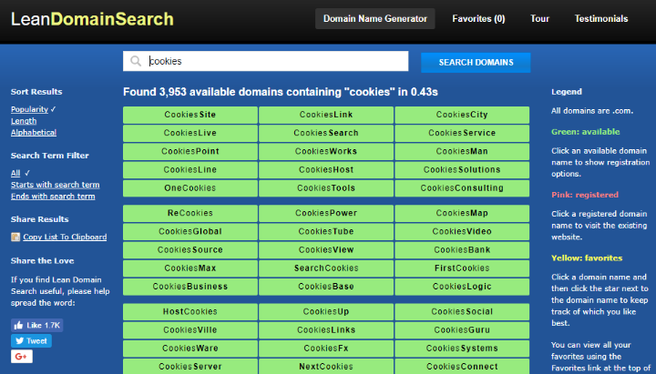Sort results by Length
656x374 pixels.
(24, 121)
